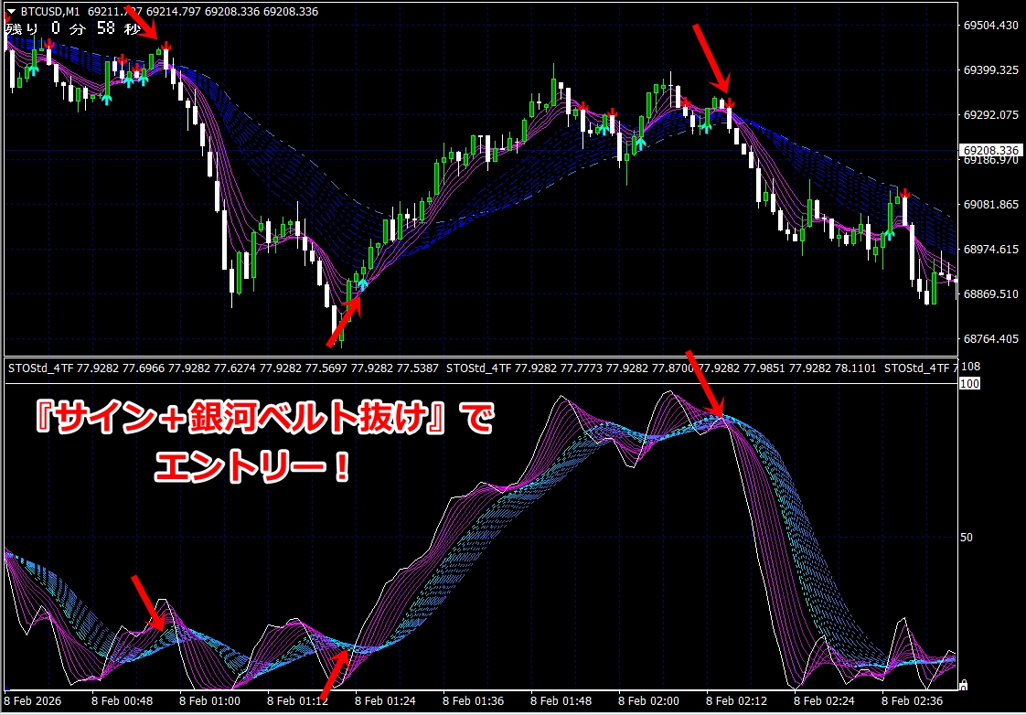Click the 8 Feb 02:00 time label
The width and height of the screenshot is (1026, 715).
pos(648,701)
